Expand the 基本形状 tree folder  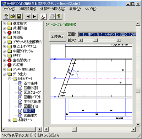(4, 24)
